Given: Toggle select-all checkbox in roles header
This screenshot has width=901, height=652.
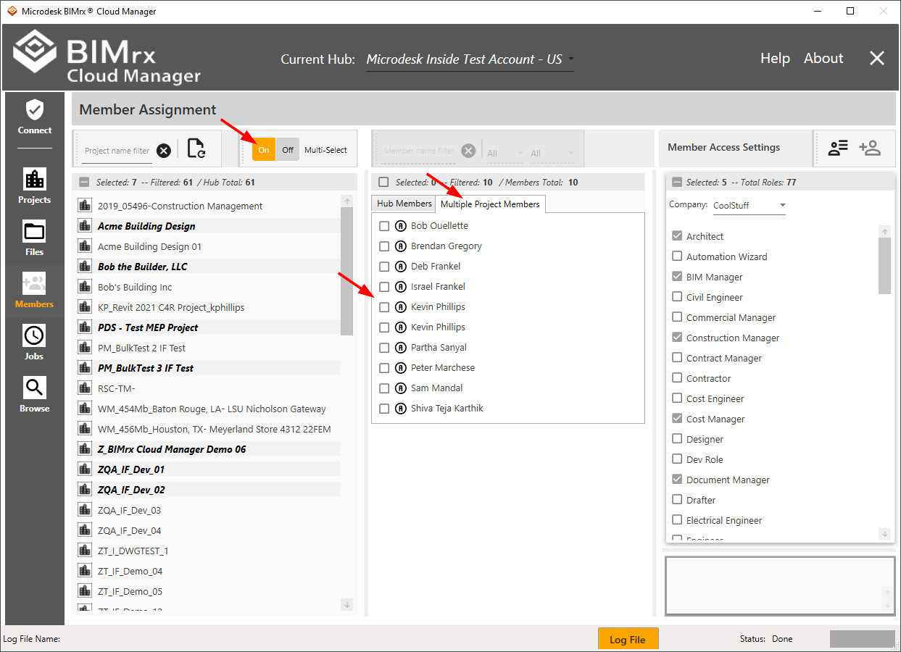Looking at the screenshot, I should pyautogui.click(x=677, y=183).
